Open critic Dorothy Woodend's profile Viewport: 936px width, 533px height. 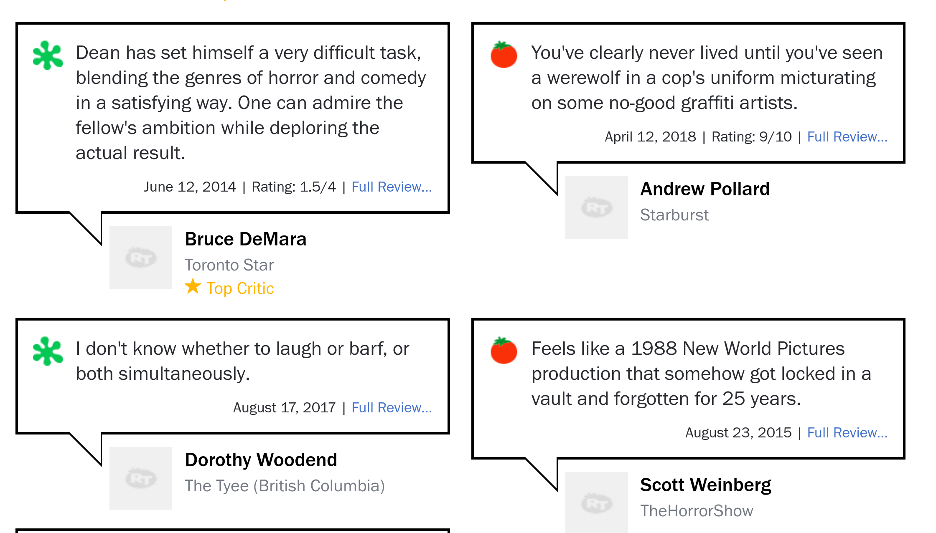coord(261,460)
